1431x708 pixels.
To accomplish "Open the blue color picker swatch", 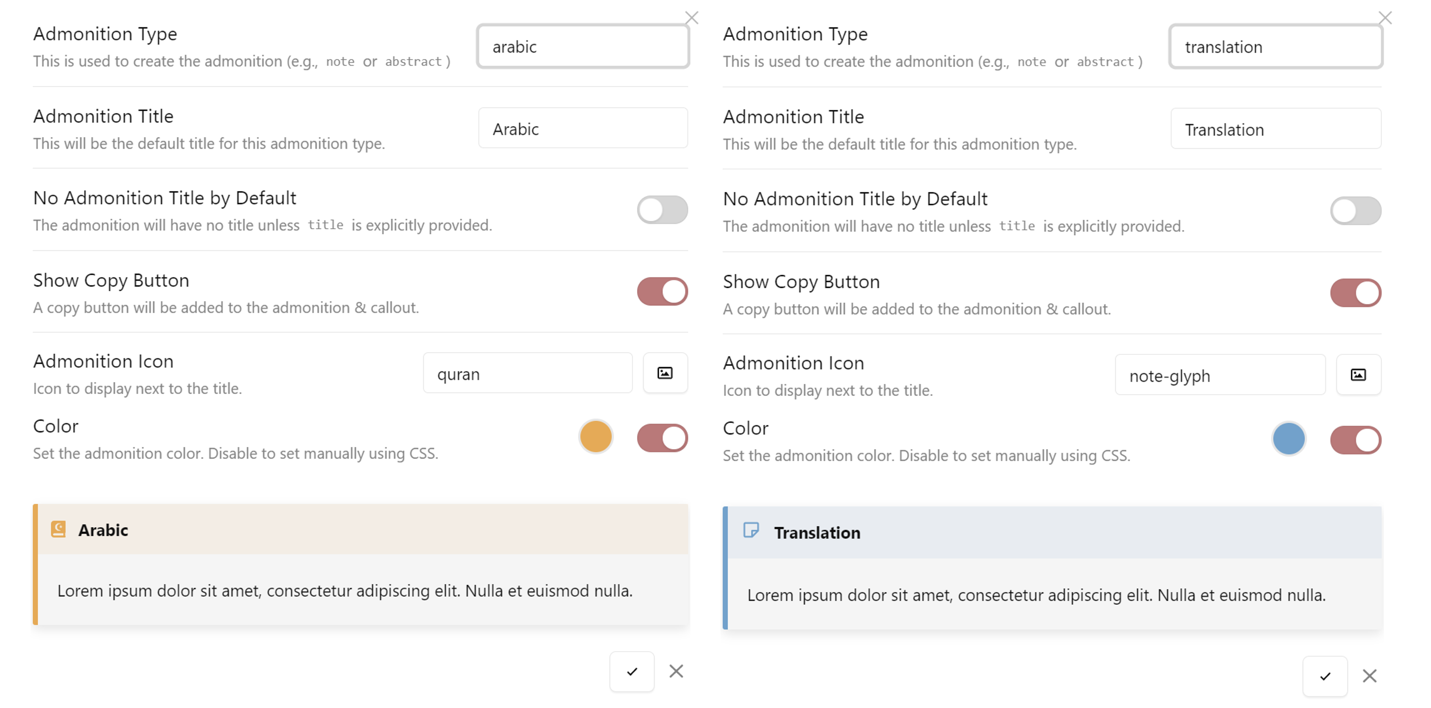I will point(1288,439).
